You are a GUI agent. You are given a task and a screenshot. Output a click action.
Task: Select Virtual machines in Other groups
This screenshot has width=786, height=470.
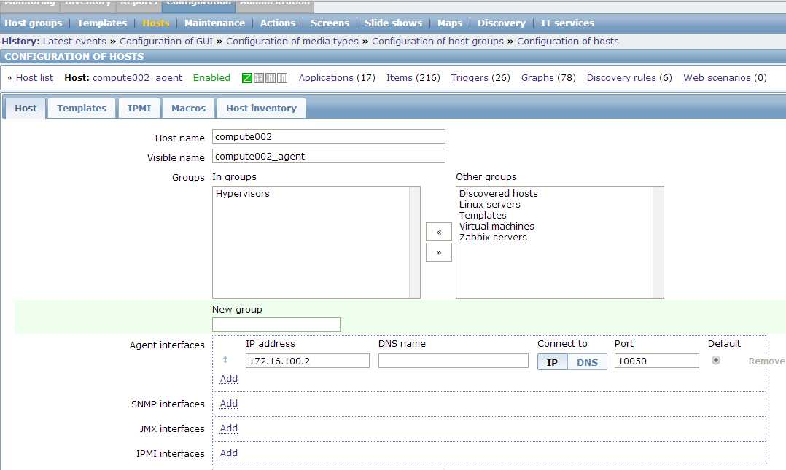(497, 227)
